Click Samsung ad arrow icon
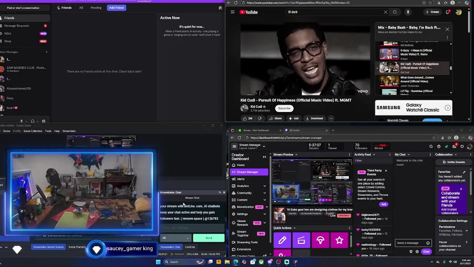474x267 pixels. (448, 108)
